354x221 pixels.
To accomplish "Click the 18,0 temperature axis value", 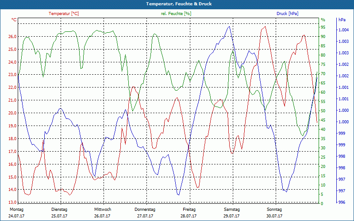I will (x=13, y=139).
